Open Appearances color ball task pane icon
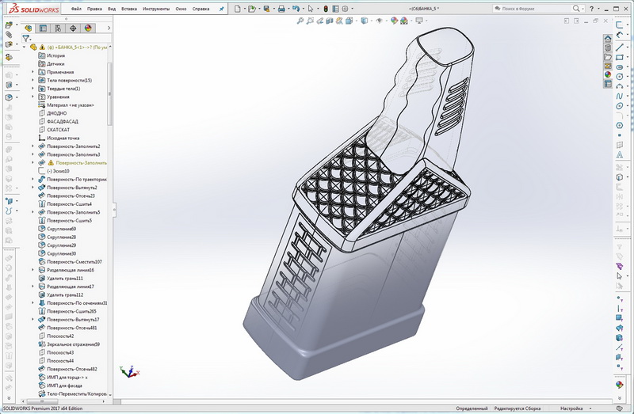Image resolution: width=634 pixels, height=414 pixels. pos(608,74)
